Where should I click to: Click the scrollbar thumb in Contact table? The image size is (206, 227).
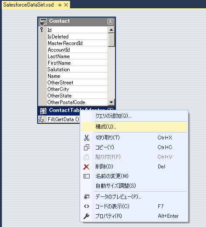coord(112,40)
